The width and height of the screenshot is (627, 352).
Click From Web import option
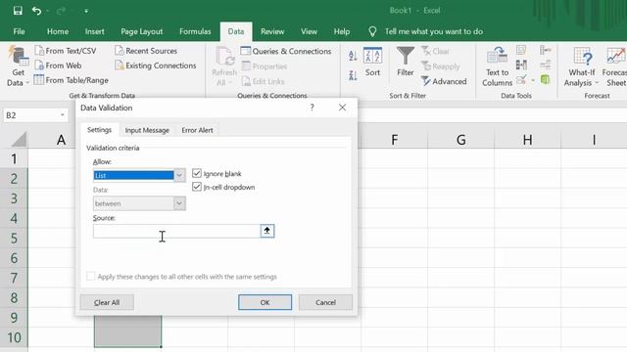point(58,66)
